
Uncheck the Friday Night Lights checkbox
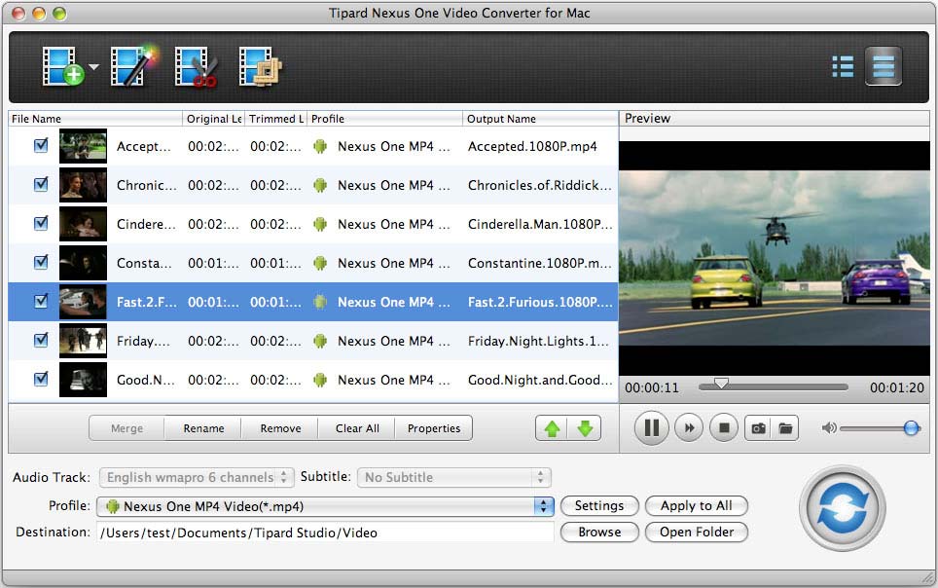click(41, 340)
